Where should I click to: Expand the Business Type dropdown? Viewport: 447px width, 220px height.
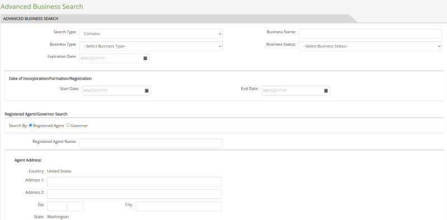[151, 46]
